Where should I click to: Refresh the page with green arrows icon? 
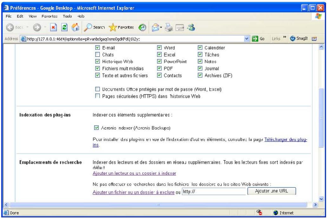[x=64, y=27]
